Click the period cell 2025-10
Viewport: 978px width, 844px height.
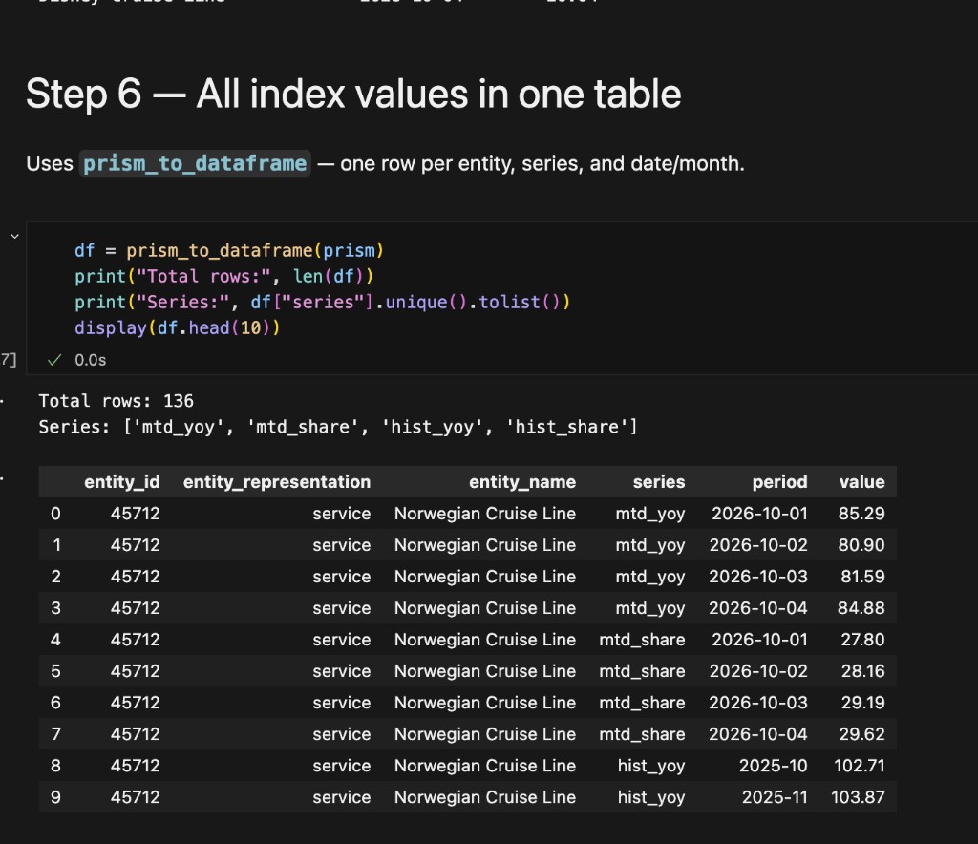(774, 766)
